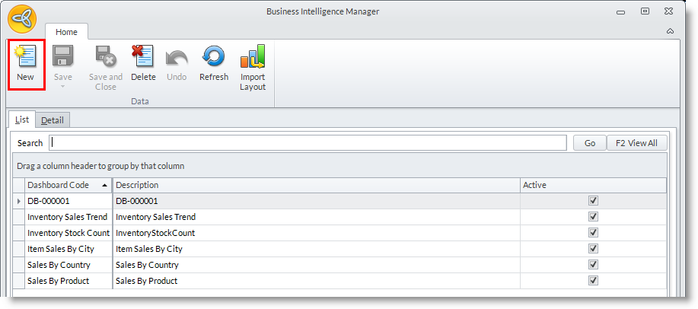Screen dimensions: 698x309
Task: Toggle Active checkbox for DB-000001
Action: pos(594,201)
